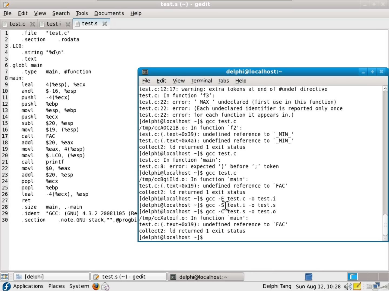This screenshot has height=291, width=389.
Task: Click the sticky notes panel icon
Action: click(357, 286)
